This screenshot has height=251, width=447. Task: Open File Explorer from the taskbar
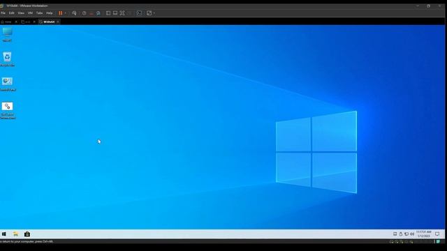tap(15, 234)
